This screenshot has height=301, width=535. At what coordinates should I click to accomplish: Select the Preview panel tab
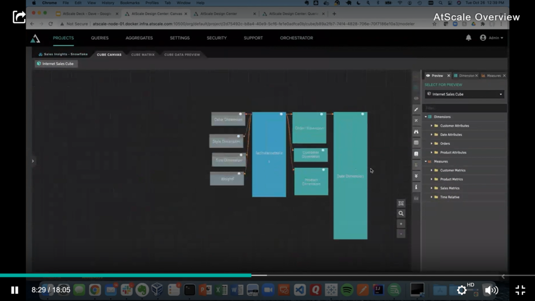434,76
